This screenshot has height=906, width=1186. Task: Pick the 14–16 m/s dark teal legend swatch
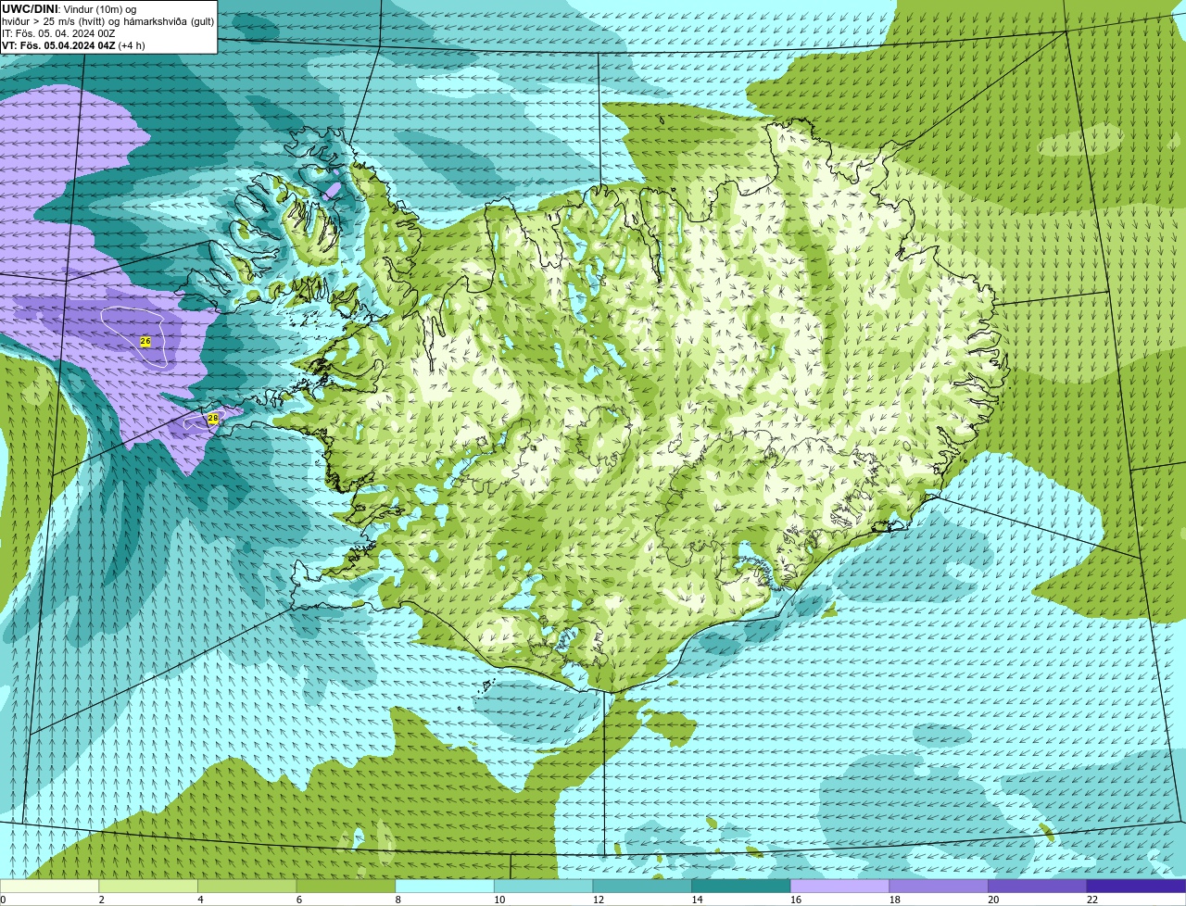[x=741, y=886]
